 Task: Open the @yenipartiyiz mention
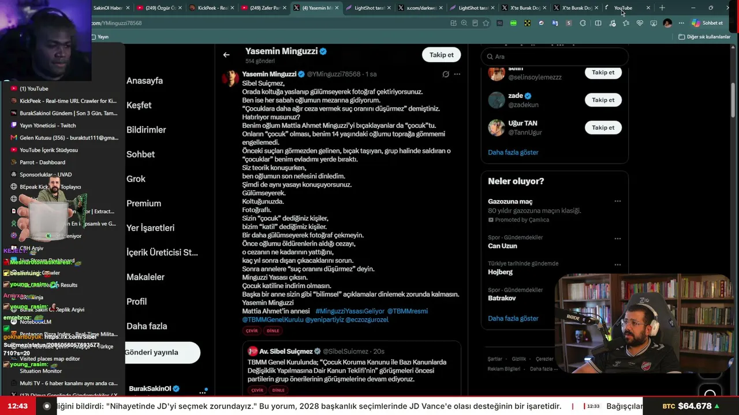324,319
